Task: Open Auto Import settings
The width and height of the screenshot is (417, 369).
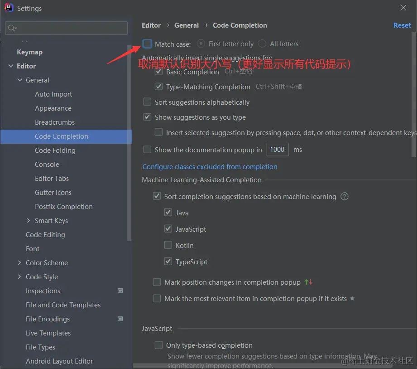Action: 53,94
